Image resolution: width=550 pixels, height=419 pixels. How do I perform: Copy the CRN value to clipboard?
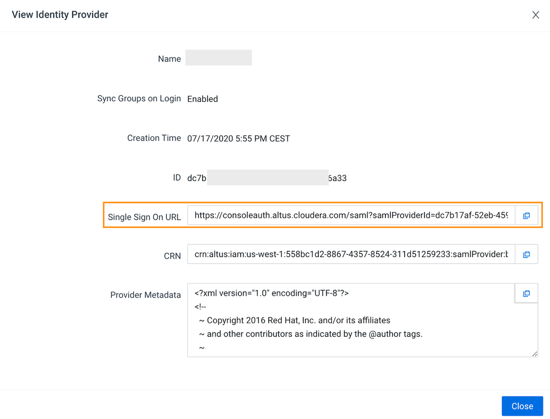pos(526,254)
